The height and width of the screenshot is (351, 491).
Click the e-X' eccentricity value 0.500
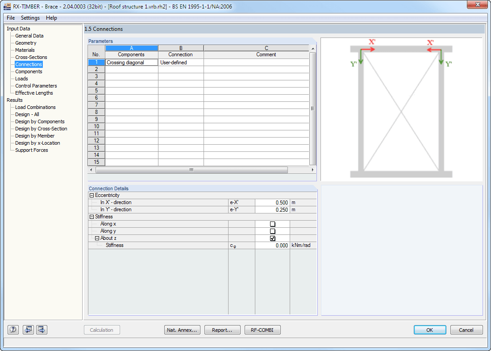[x=272, y=202]
